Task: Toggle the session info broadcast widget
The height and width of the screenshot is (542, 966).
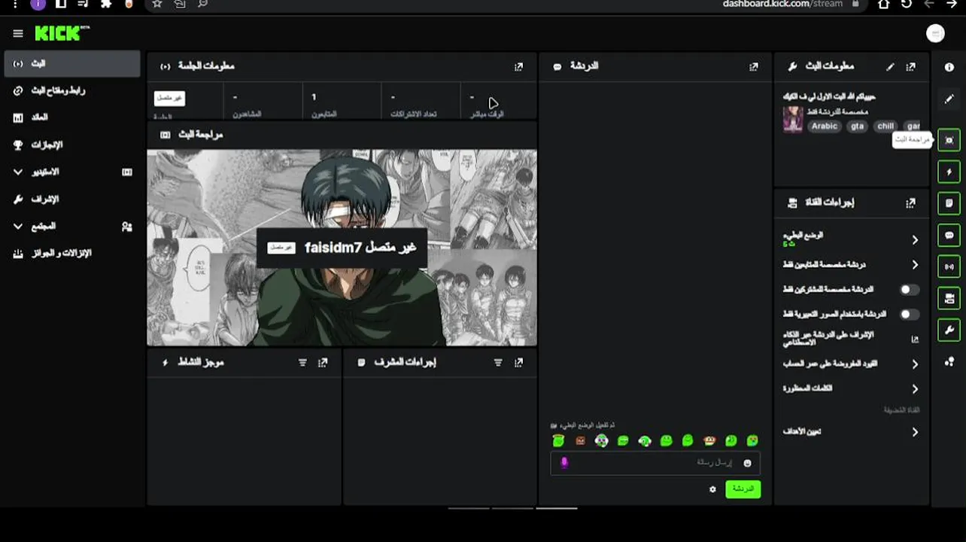Action: tap(949, 266)
